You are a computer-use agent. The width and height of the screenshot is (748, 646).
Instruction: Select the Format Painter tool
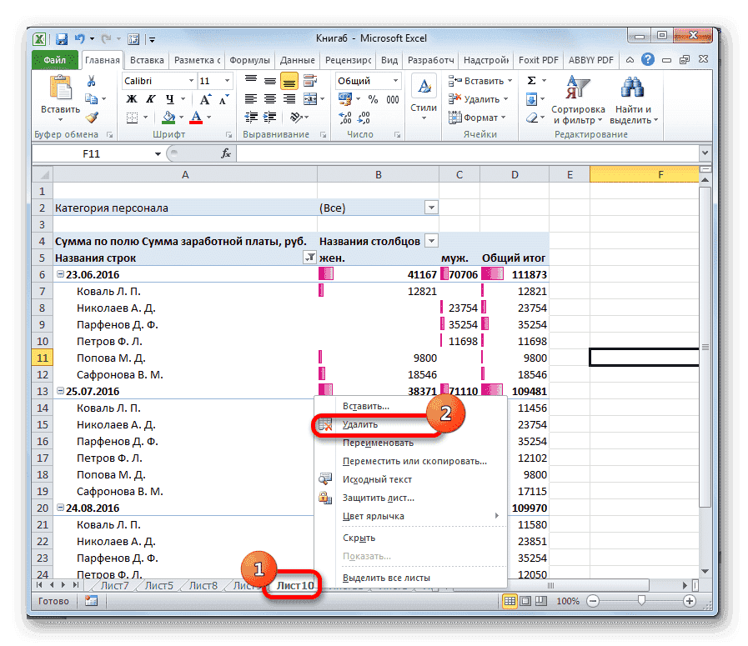pyautogui.click(x=93, y=118)
